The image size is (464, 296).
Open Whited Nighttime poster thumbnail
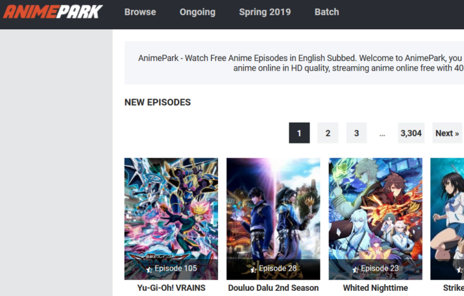pos(375,219)
